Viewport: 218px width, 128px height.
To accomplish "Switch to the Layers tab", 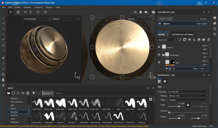I will click(161, 34).
